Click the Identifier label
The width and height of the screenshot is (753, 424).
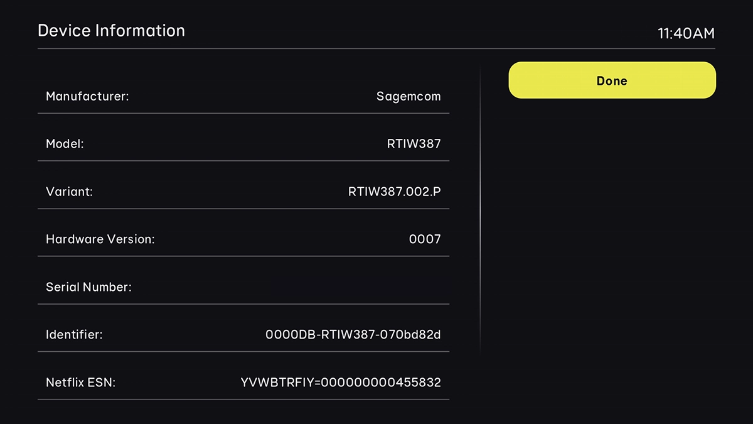(x=74, y=334)
